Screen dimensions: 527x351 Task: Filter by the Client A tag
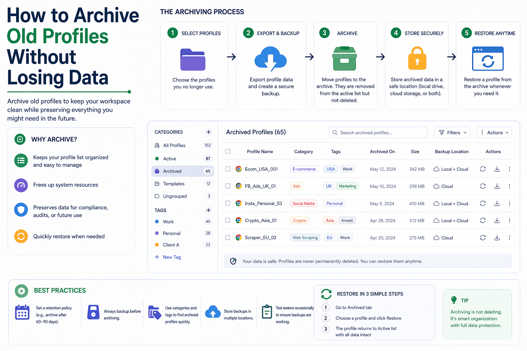point(183,245)
